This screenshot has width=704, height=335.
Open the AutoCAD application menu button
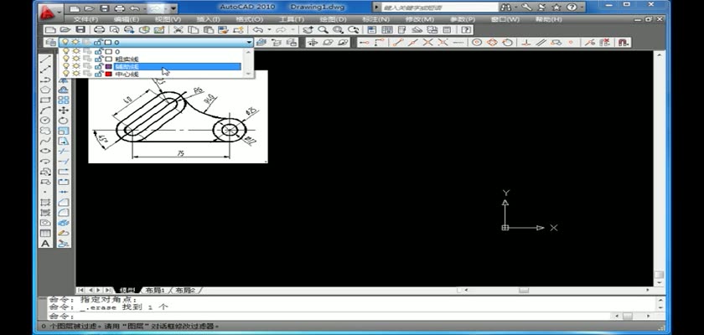pyautogui.click(x=52, y=10)
